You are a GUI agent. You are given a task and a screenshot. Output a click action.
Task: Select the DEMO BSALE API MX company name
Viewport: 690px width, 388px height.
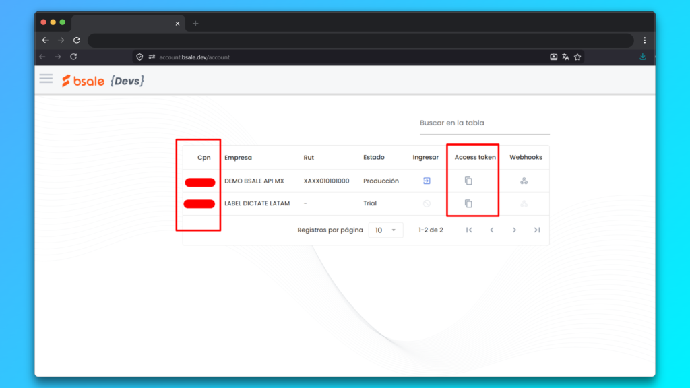pos(254,181)
